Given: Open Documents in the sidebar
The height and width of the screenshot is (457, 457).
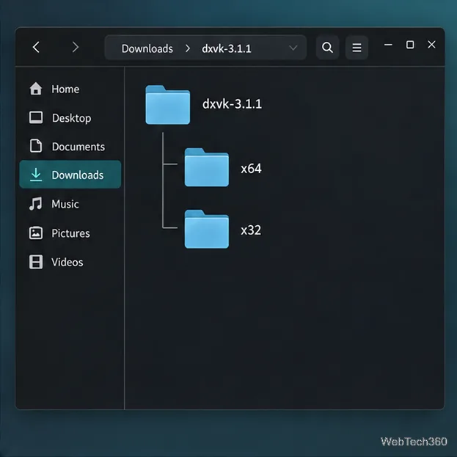Looking at the screenshot, I should pyautogui.click(x=70, y=146).
